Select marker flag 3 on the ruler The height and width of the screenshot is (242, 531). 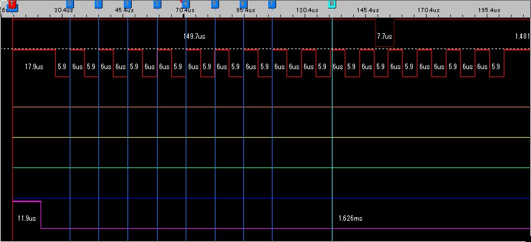[157, 4]
